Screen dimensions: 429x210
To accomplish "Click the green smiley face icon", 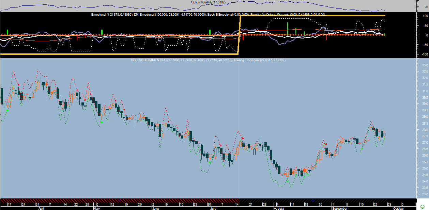I will [423, 207].
